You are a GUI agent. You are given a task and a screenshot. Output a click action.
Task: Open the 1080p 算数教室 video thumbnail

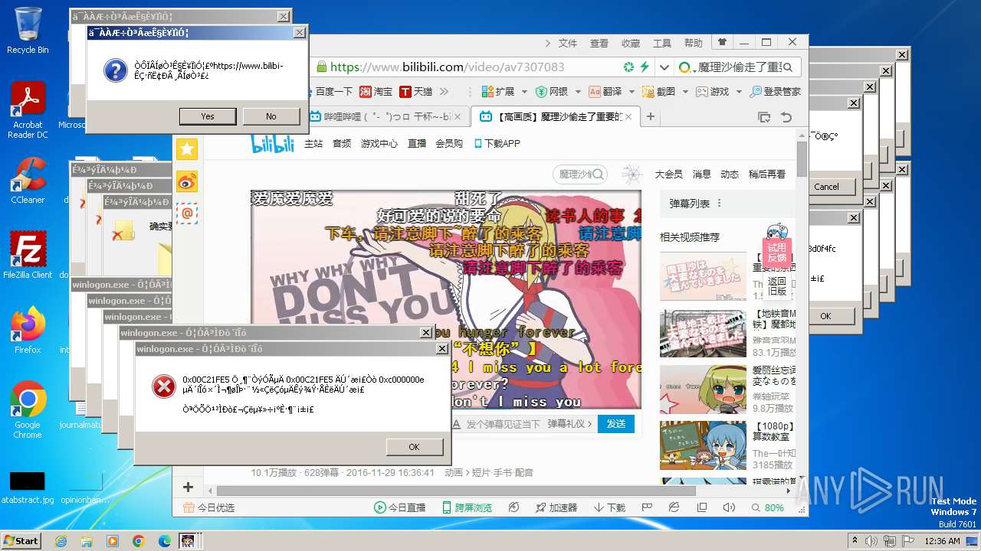[703, 445]
